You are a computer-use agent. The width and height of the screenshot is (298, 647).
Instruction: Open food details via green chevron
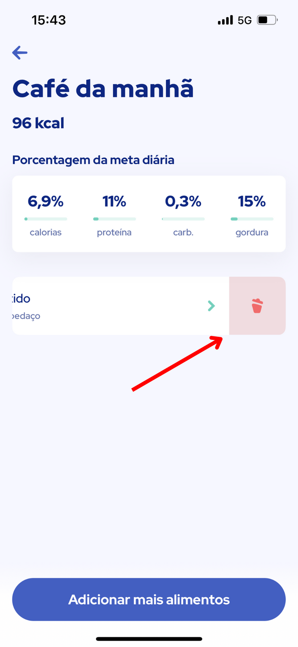pos(211,306)
